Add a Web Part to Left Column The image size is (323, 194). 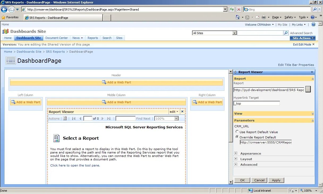click(25, 102)
